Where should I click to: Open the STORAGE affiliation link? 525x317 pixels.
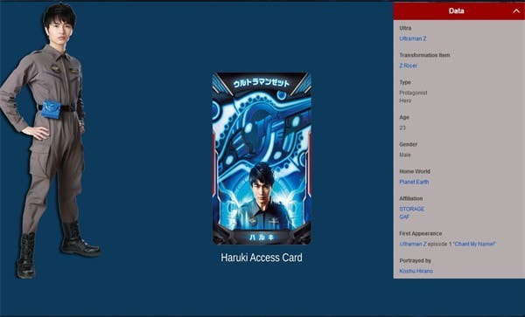pos(412,209)
